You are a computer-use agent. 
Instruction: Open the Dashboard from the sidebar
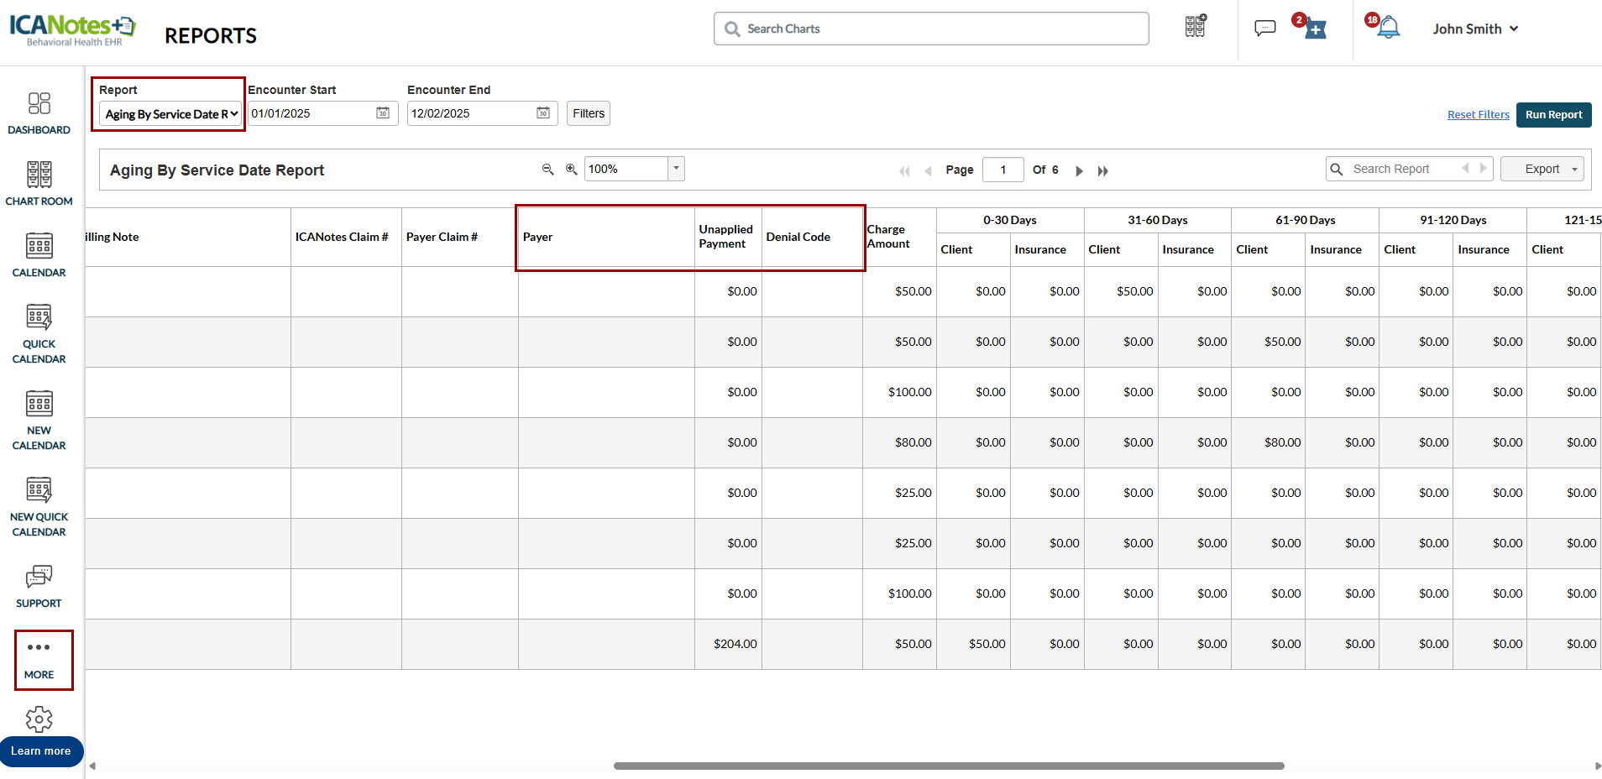pos(39,113)
